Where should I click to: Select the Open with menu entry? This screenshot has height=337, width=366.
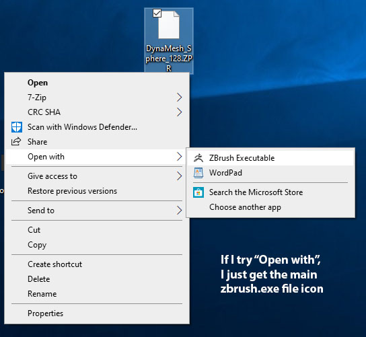click(97, 157)
